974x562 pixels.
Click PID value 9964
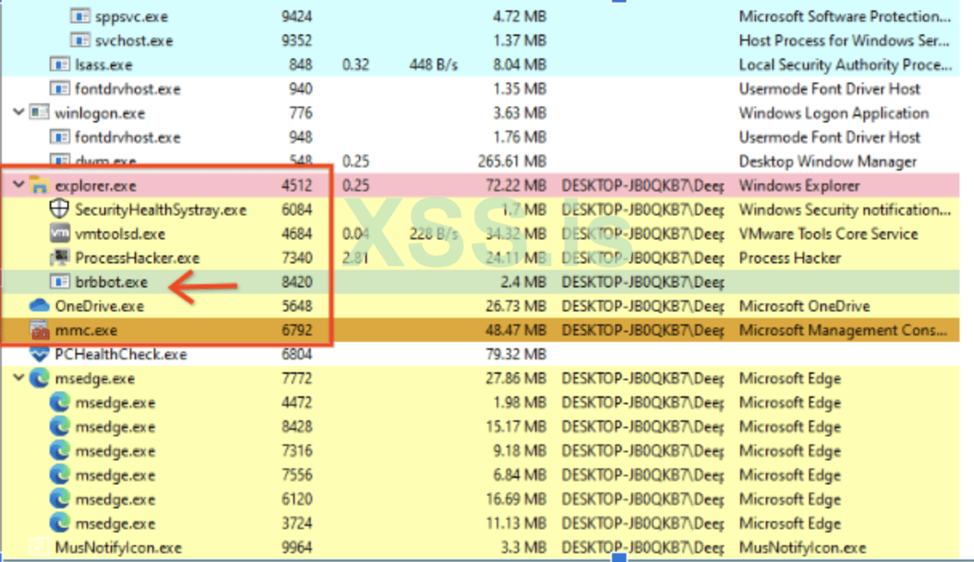297,548
